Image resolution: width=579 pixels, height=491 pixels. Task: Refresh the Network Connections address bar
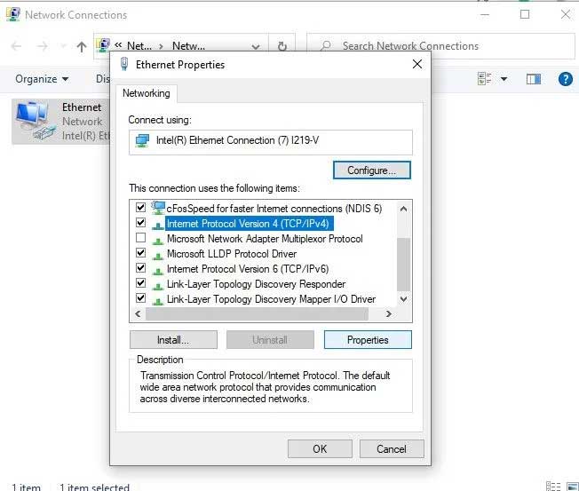(x=282, y=46)
